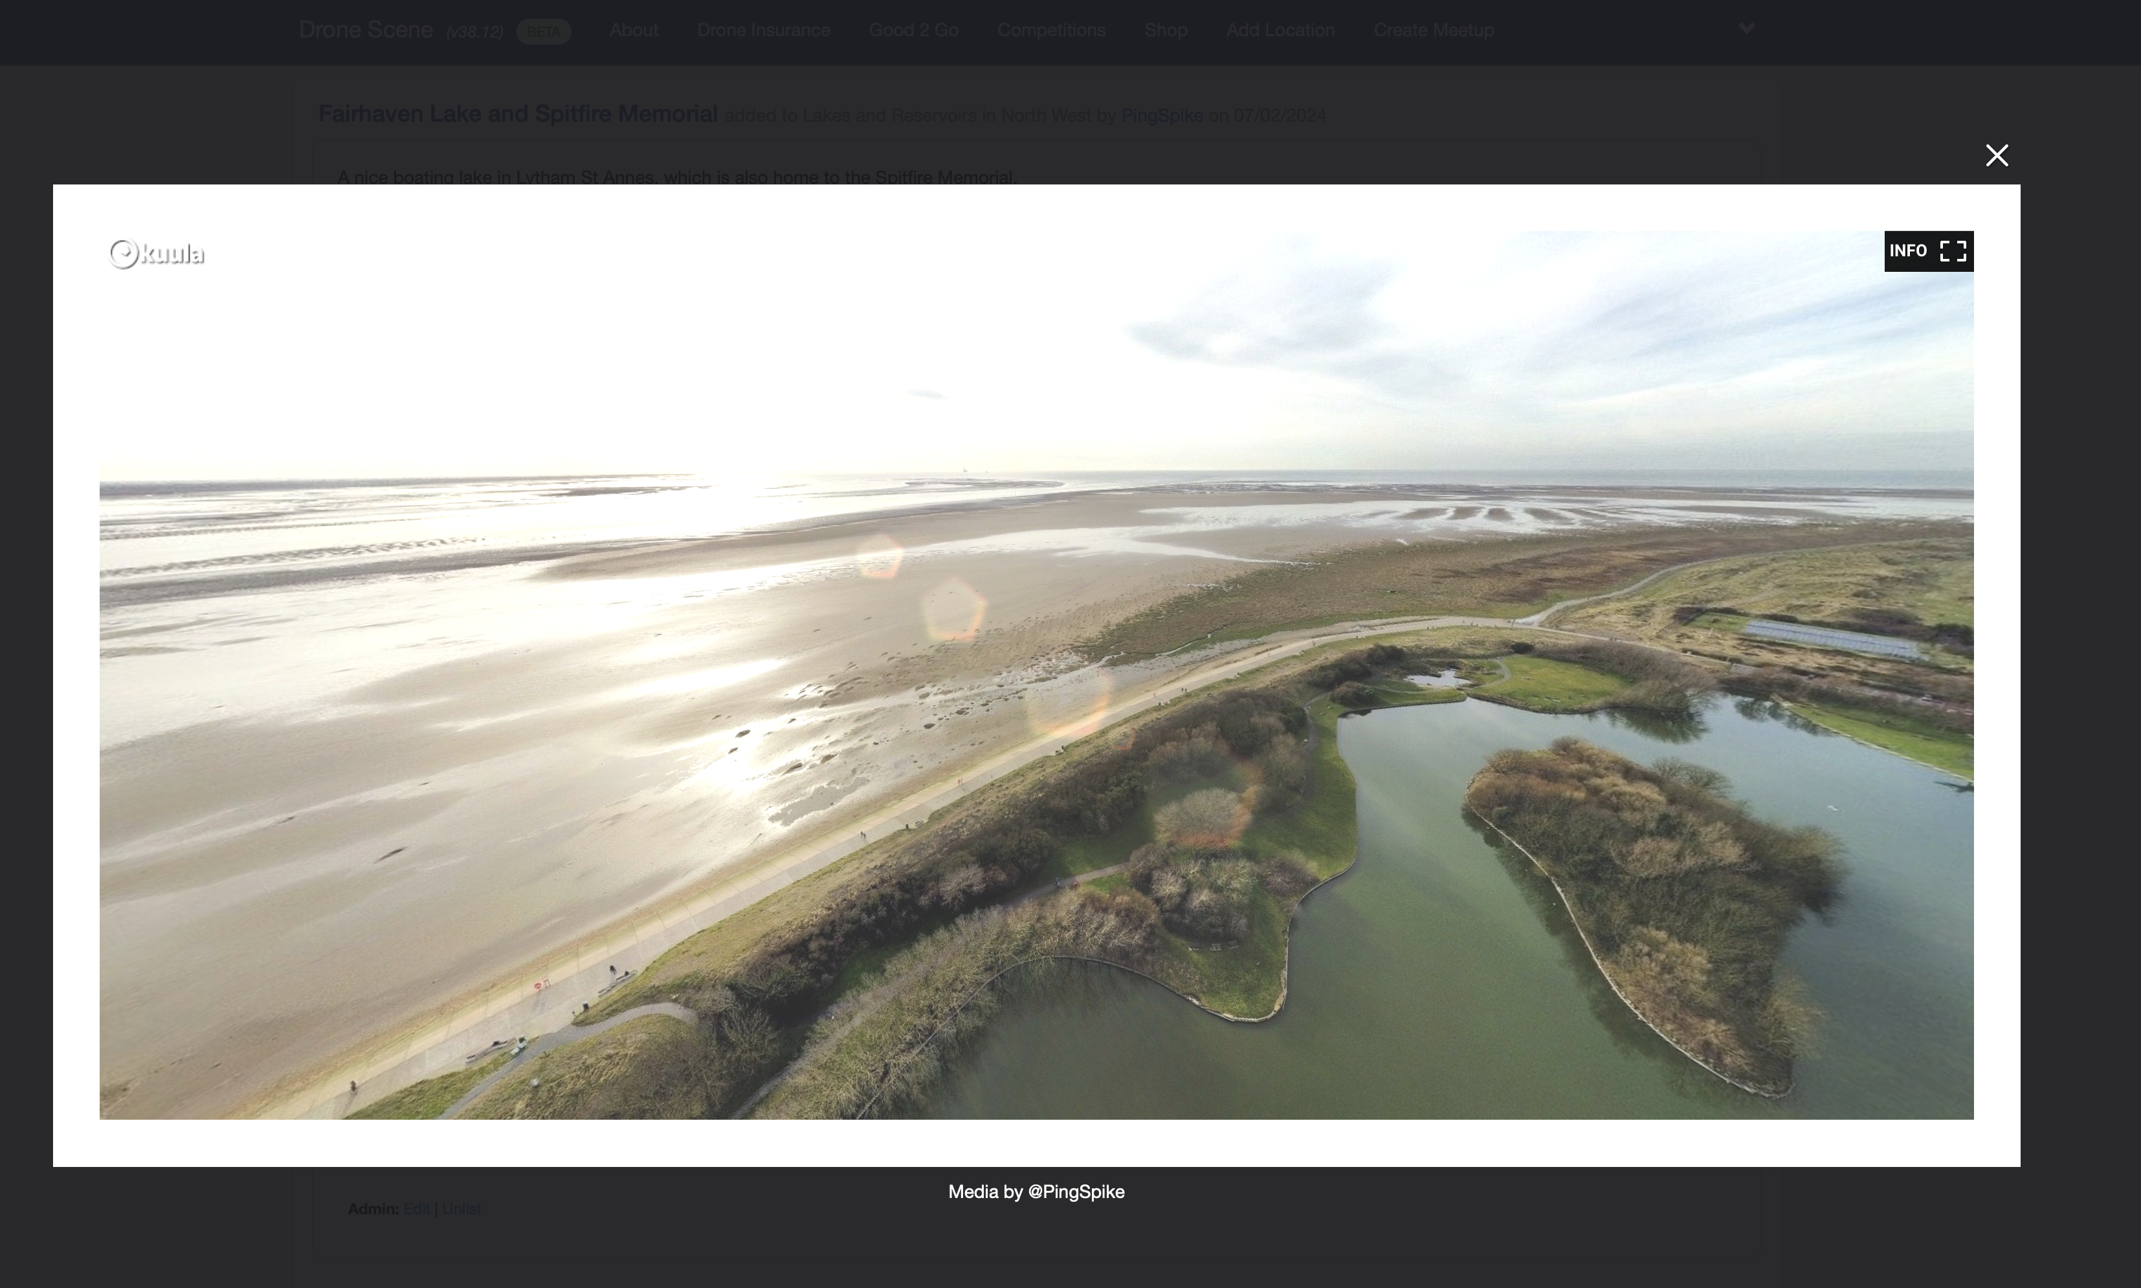This screenshot has width=2141, height=1288.
Task: Click the 360 panorama image viewer
Action: [x=1036, y=674]
